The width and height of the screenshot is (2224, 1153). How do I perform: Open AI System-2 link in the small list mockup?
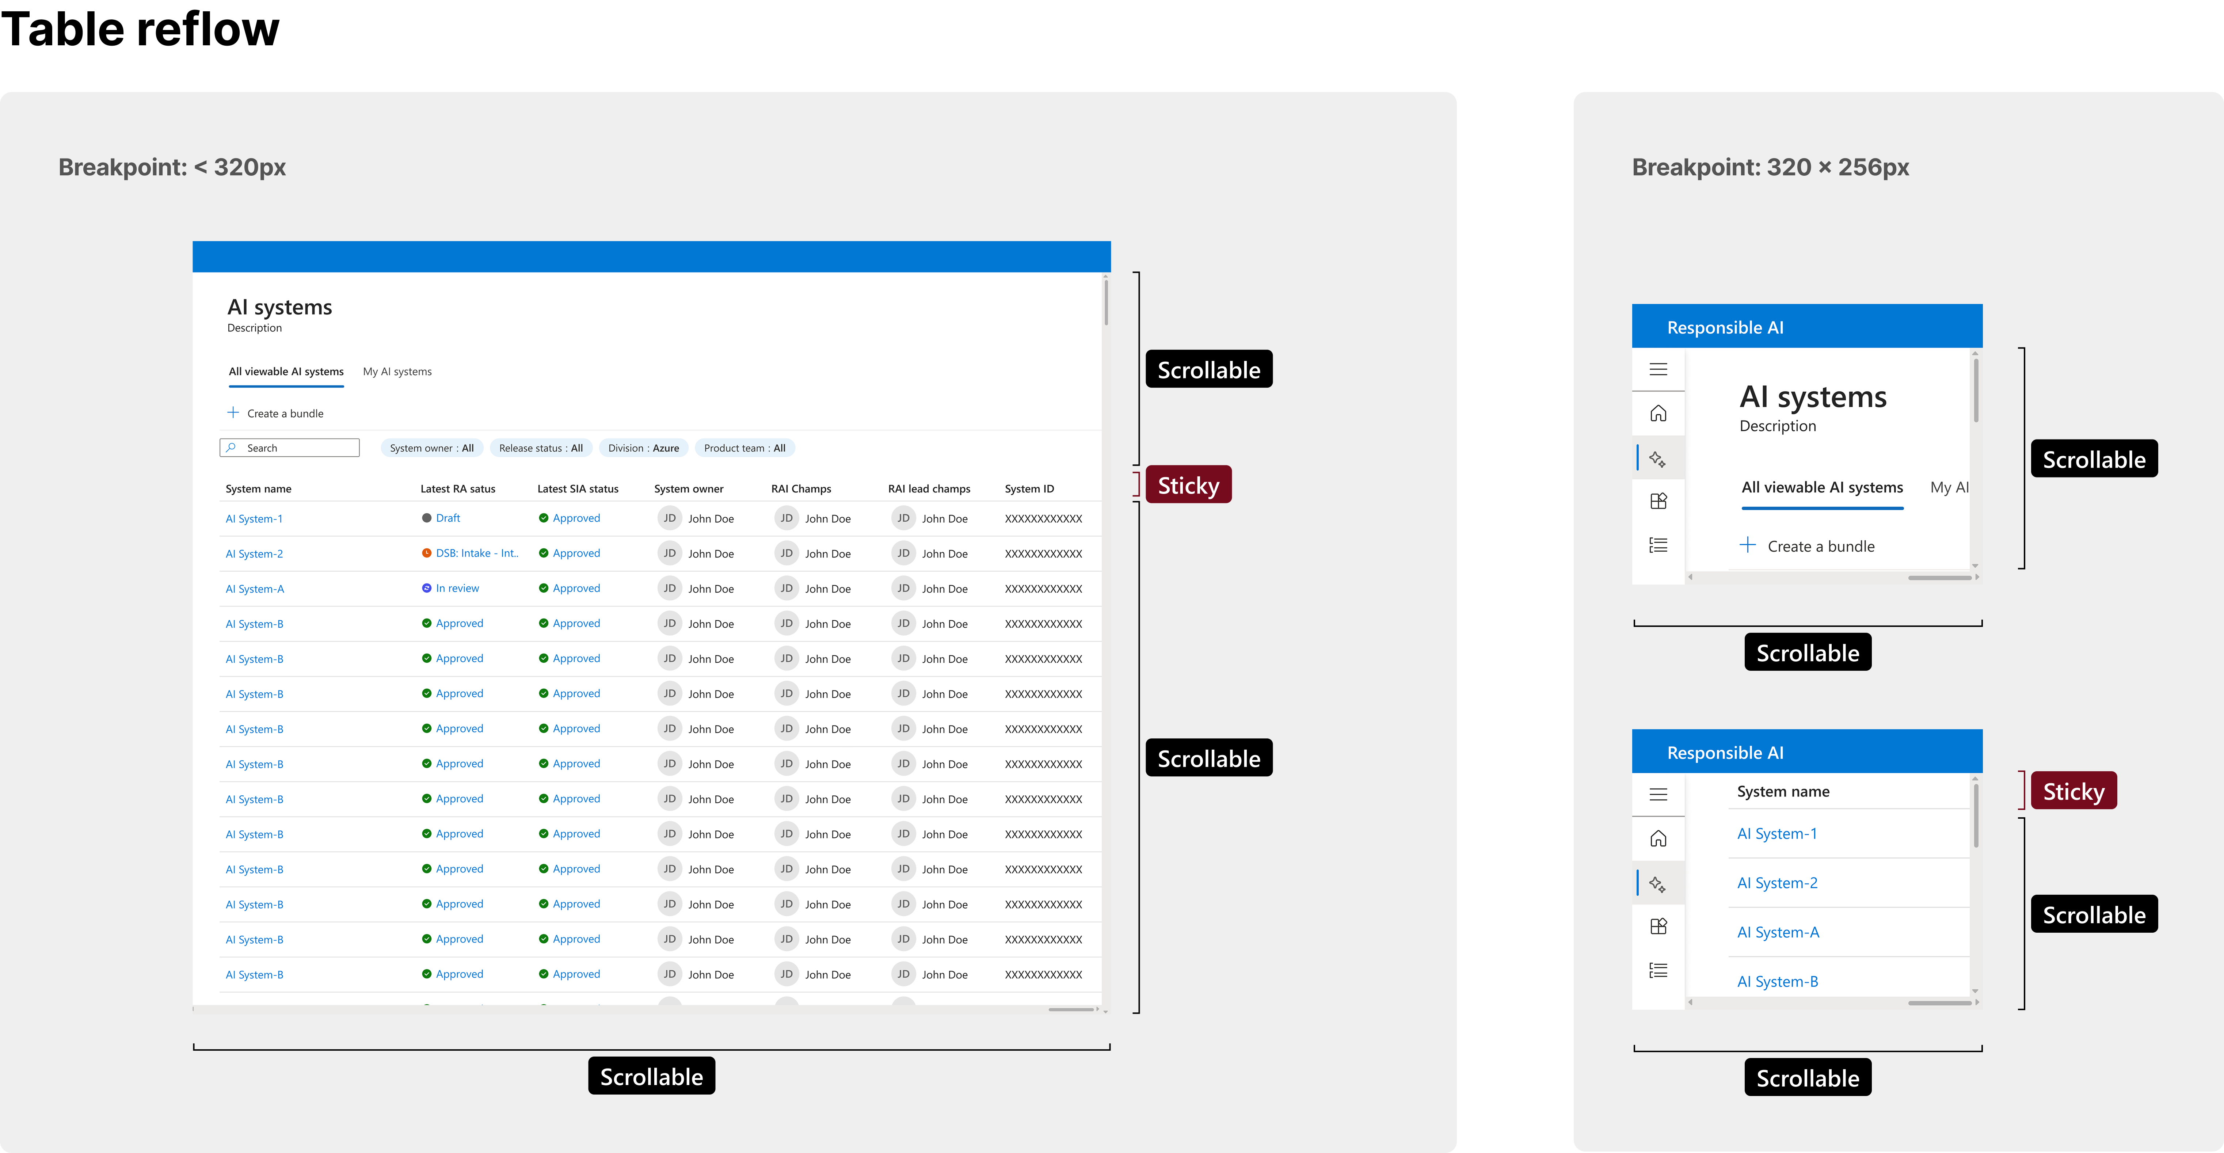coord(1777,883)
